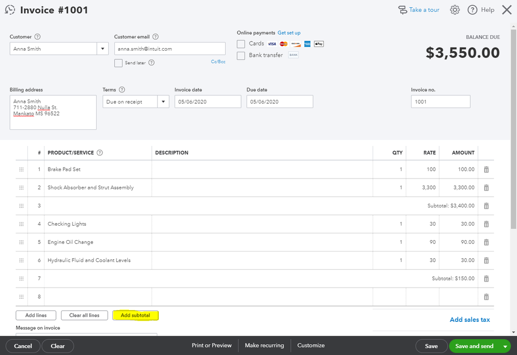Viewport: 517px width, 355px height.
Task: Click the Customer name field Anna Smith
Action: (x=53, y=49)
